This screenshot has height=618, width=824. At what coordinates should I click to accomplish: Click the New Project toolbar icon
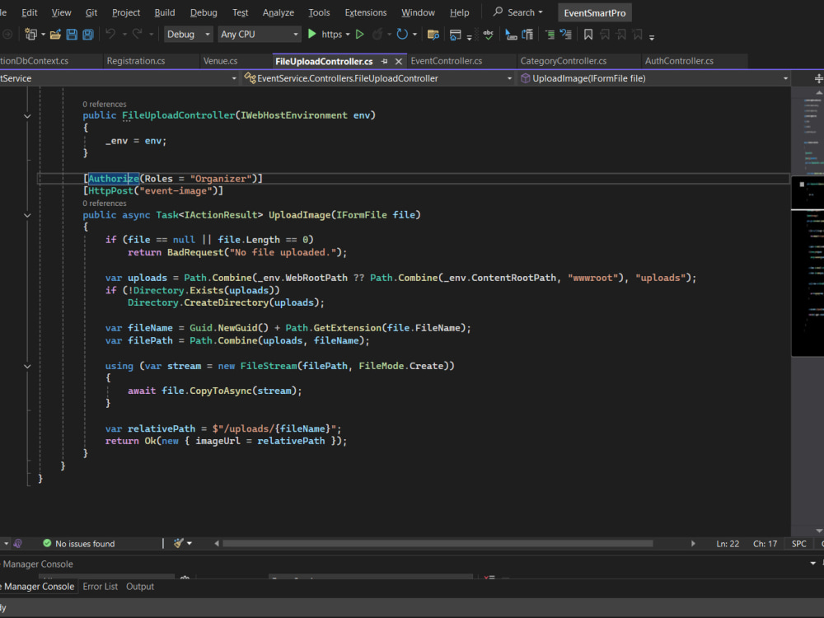click(x=31, y=35)
